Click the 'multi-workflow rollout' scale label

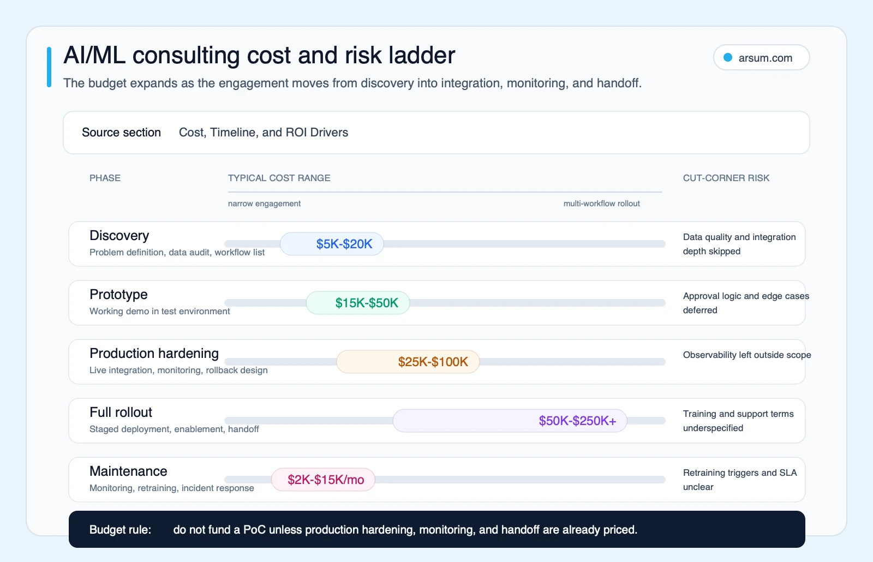602,204
